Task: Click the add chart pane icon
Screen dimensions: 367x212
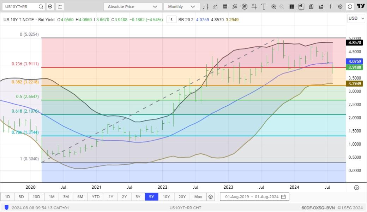Action: (x=301, y=7)
